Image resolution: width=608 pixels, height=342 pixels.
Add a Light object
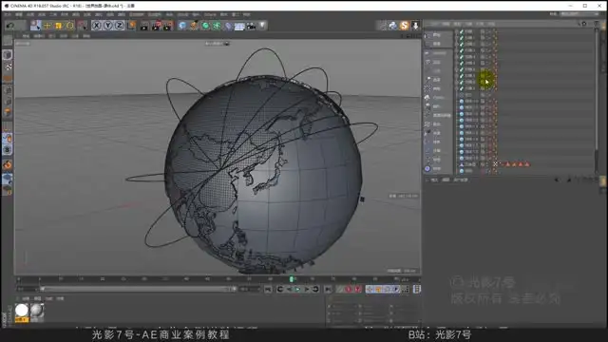click(x=262, y=26)
